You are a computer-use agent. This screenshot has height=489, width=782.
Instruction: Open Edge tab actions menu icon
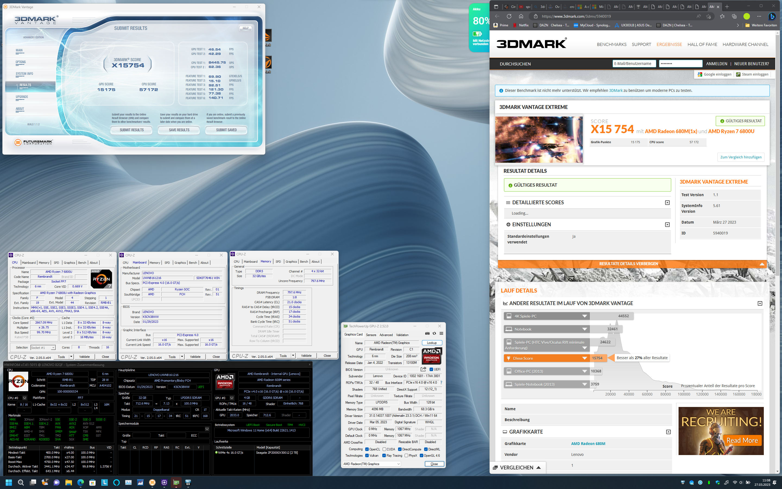coord(496,7)
